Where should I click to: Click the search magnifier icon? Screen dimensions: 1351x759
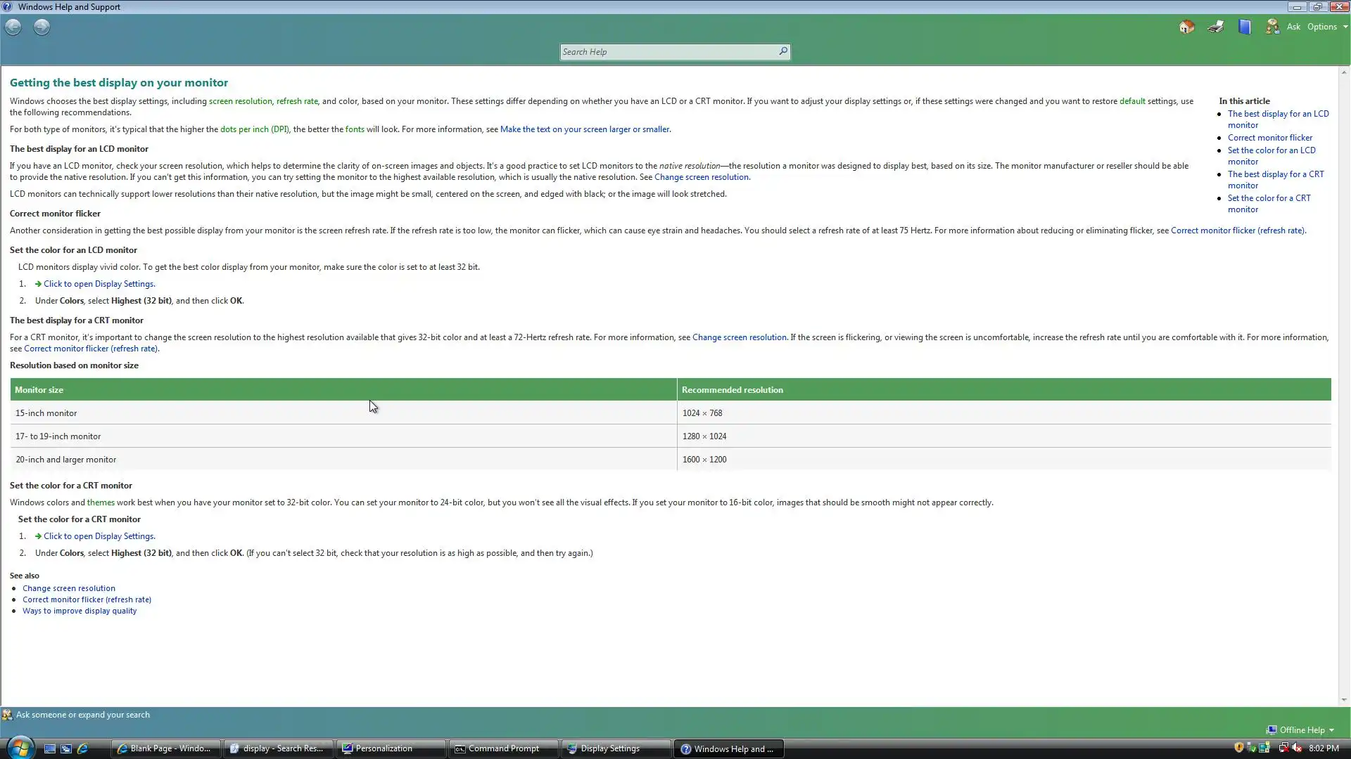click(782, 51)
